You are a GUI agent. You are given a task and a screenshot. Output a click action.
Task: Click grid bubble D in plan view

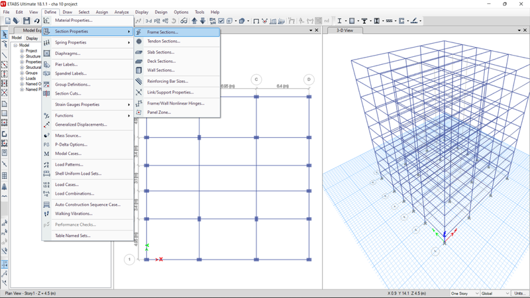click(x=309, y=79)
